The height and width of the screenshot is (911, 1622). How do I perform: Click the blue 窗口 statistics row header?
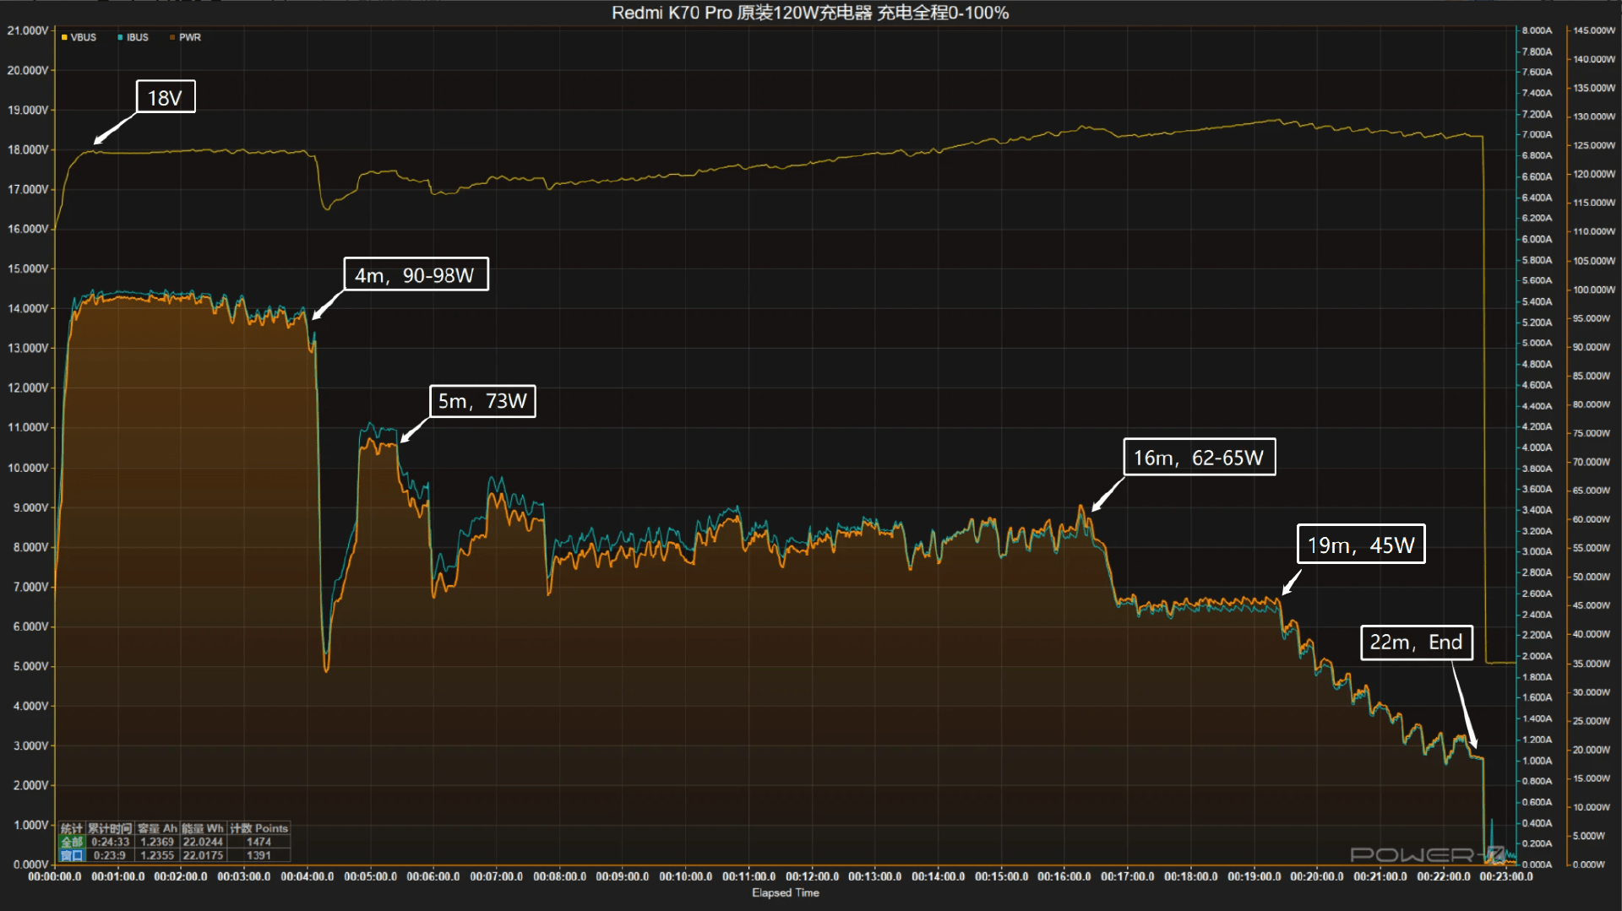[72, 855]
